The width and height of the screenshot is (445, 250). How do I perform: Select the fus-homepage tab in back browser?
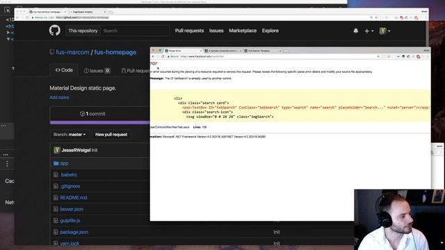pos(48,12)
